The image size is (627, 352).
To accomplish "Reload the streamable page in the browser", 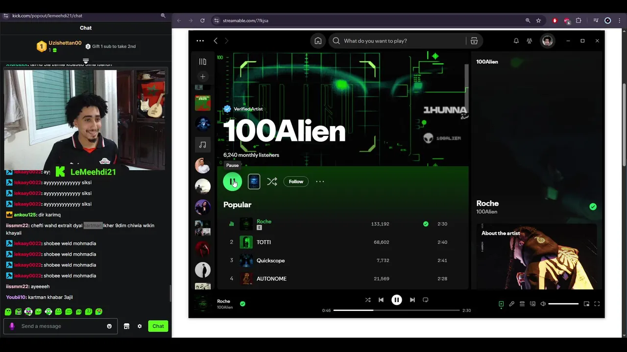I will pos(202,21).
